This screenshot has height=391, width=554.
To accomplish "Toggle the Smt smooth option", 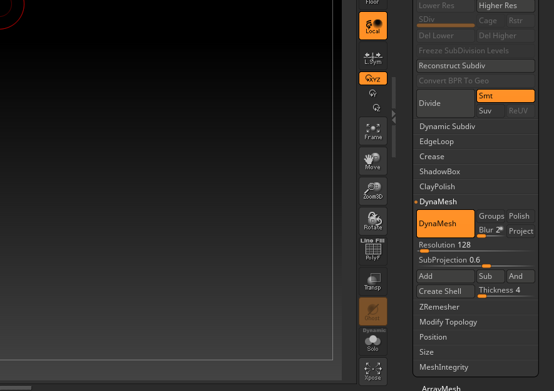I will (506, 96).
